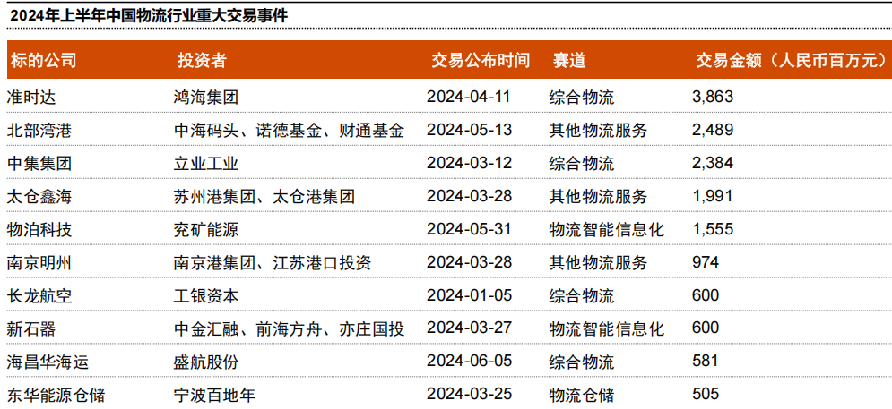The image size is (892, 409).
Task: Click the '交易金额（人民币百万元）' header
Action: pyautogui.click(x=792, y=60)
